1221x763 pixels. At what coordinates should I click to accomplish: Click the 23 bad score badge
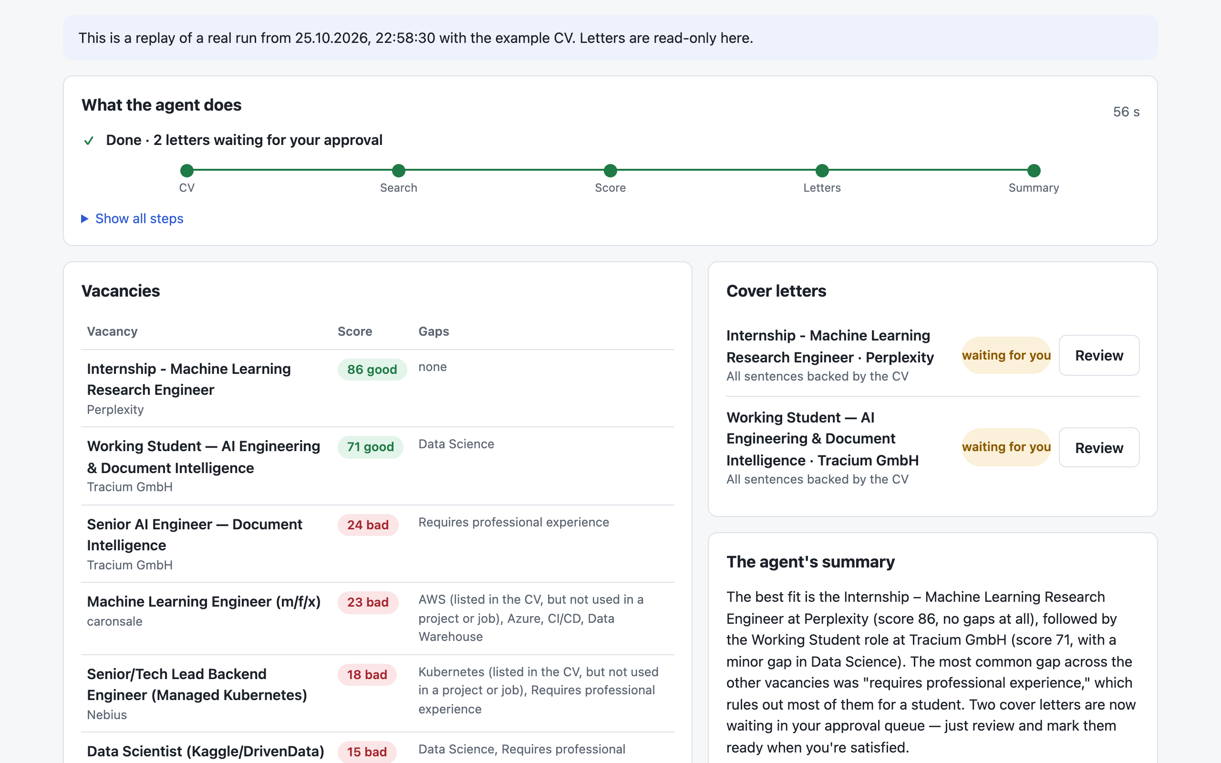368,602
